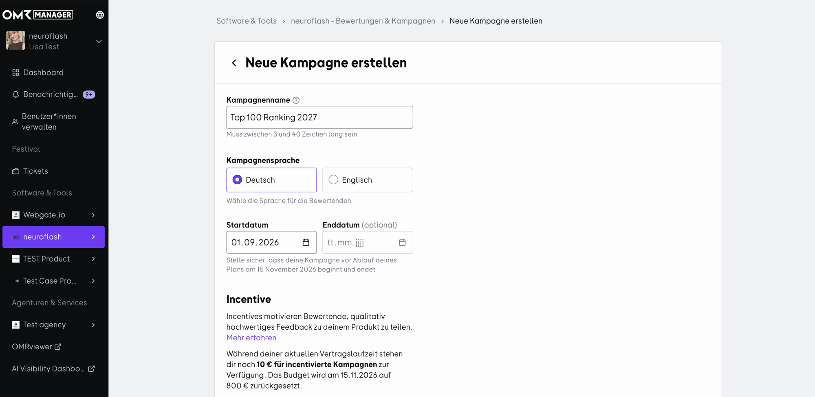Click the TEST Product icon
Viewport: 815px width, 397px height.
click(15, 259)
